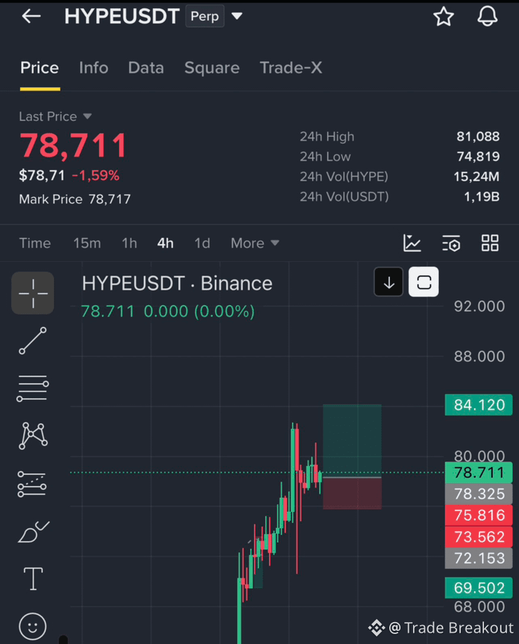Select the XABCD pattern tool

click(33, 436)
